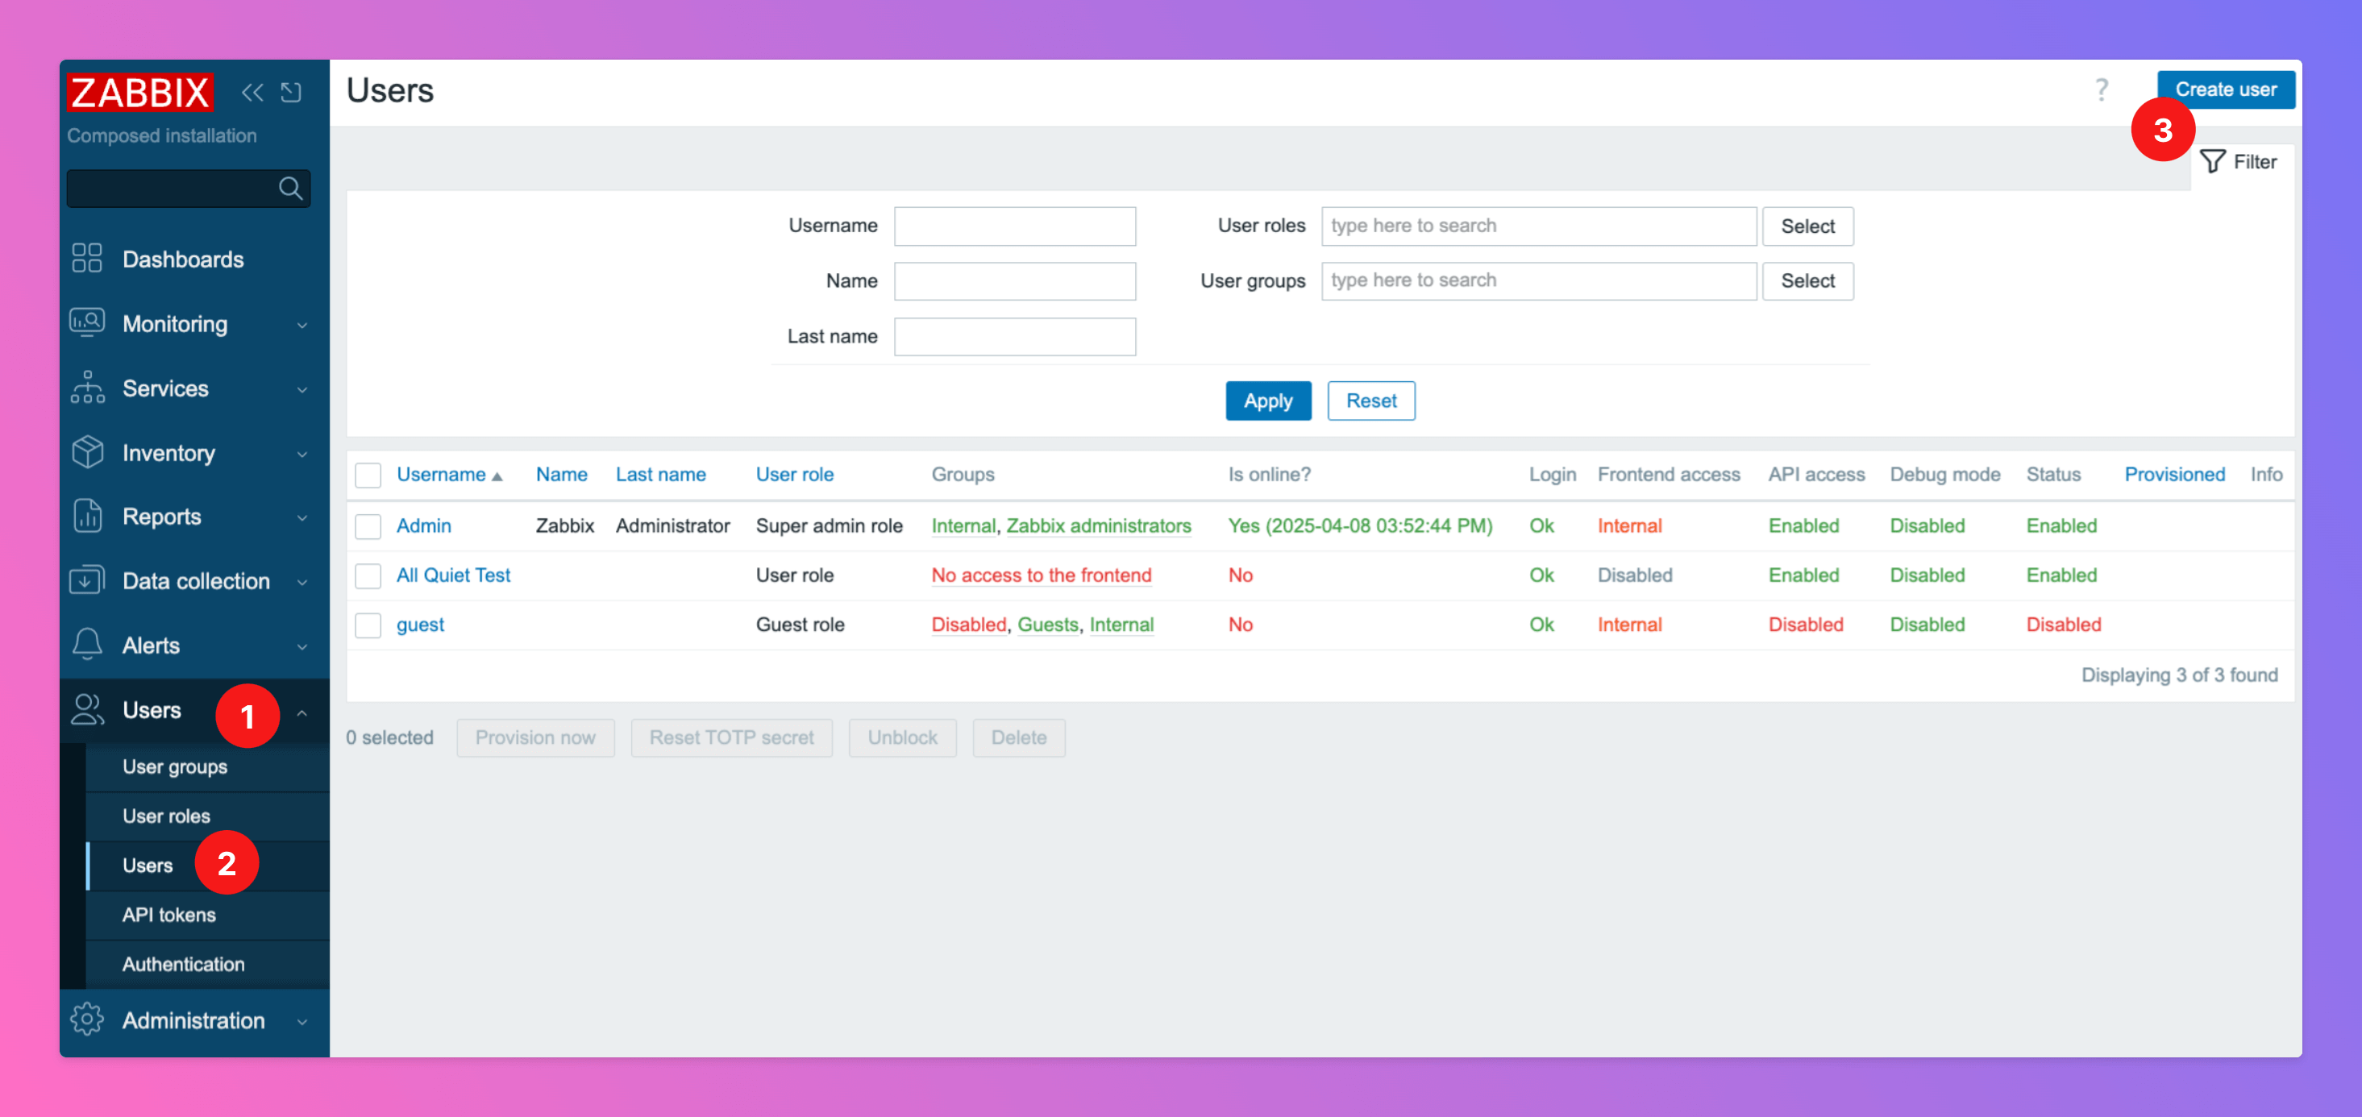Click the magnifier search icon in sidebar
Screen dimensions: 2362x1117
click(x=291, y=189)
